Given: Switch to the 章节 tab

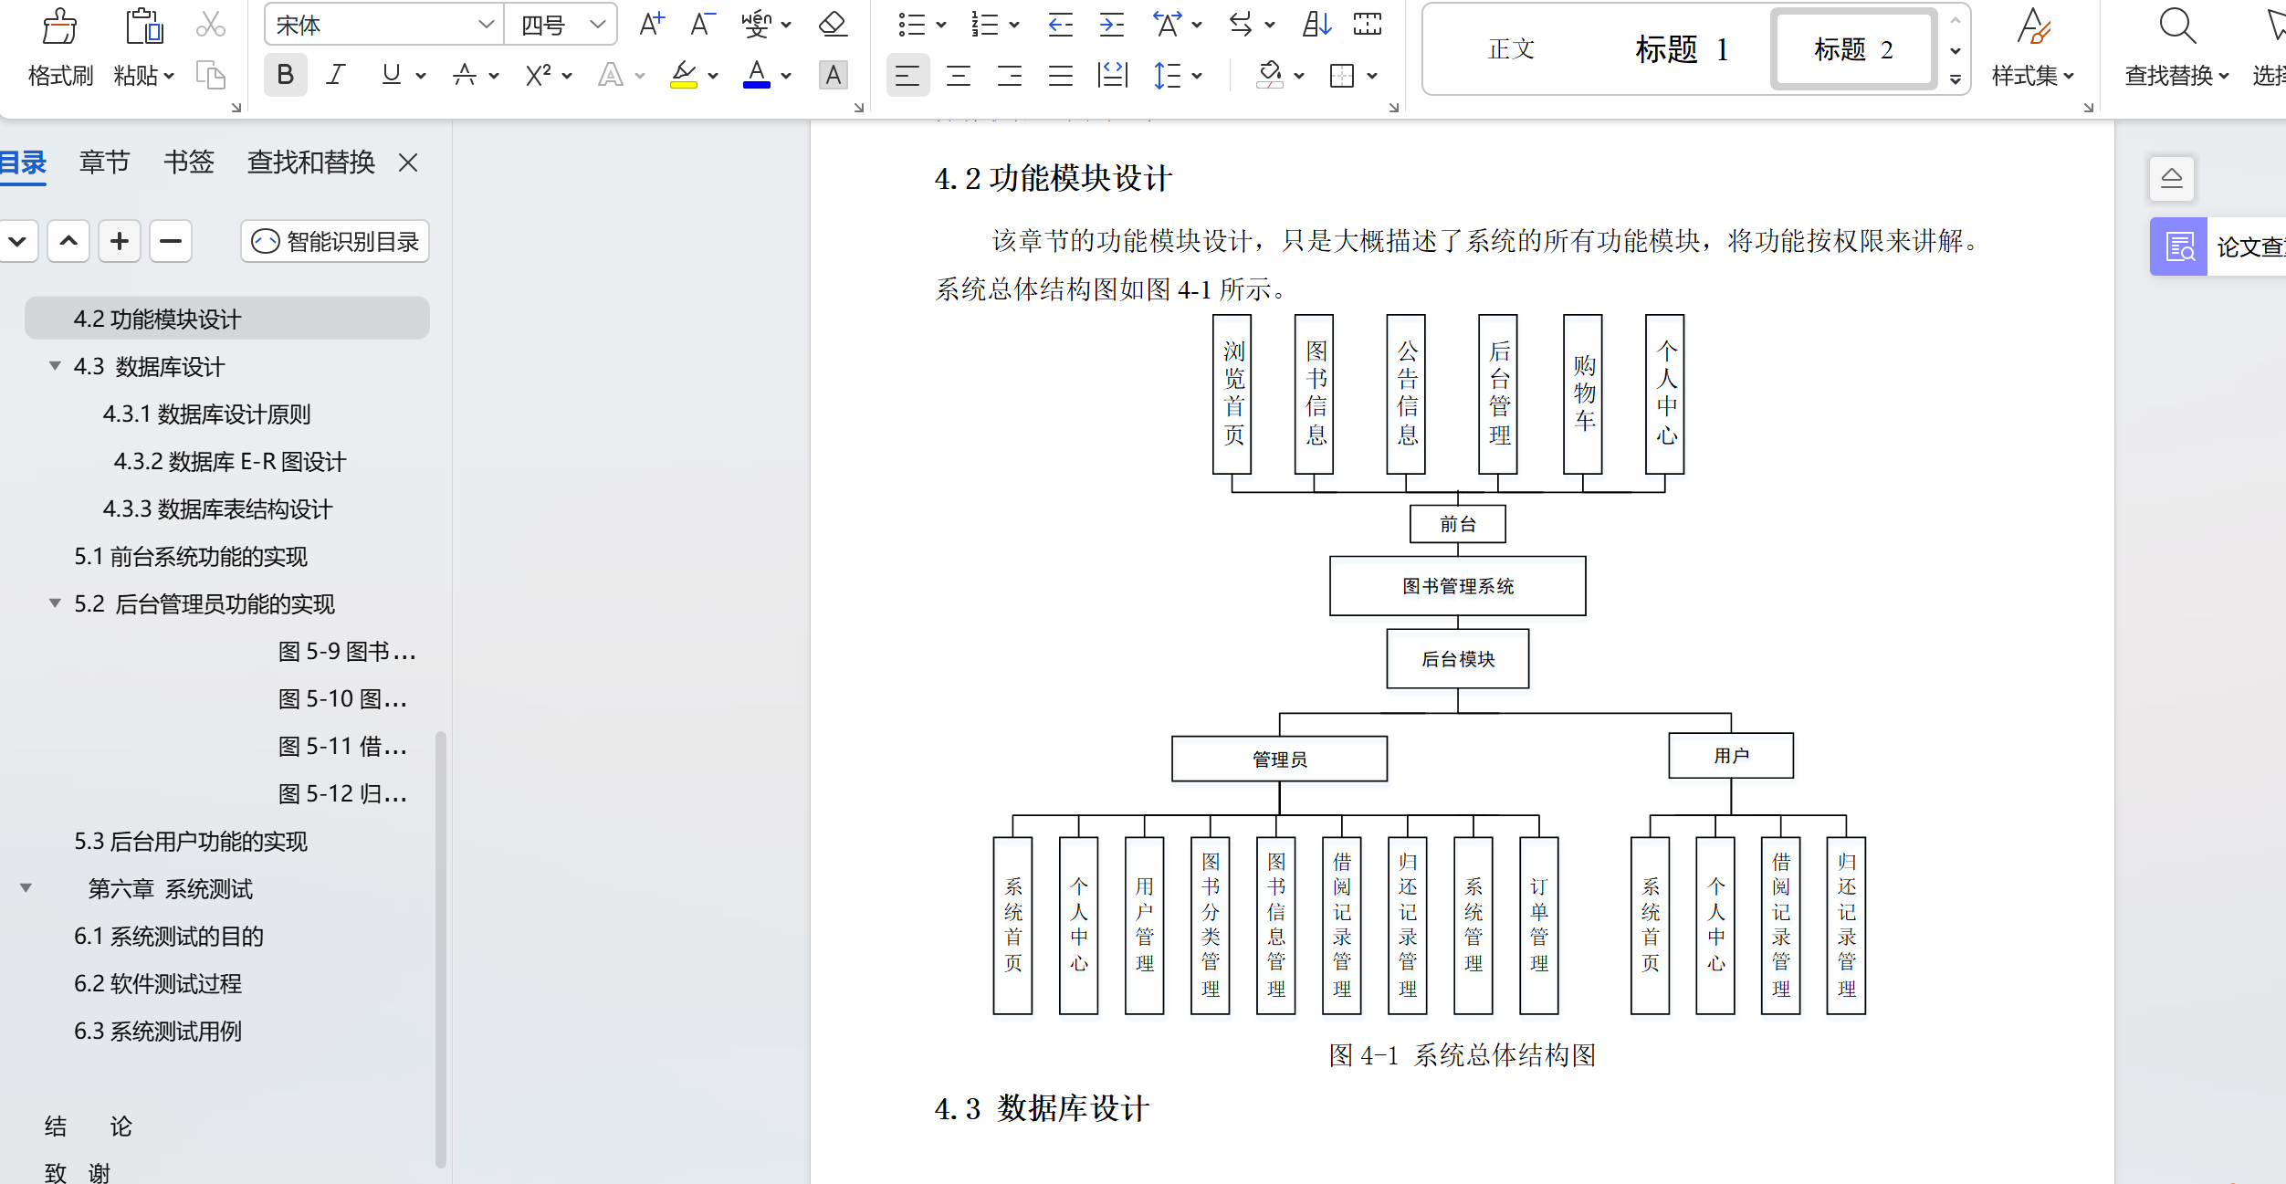Looking at the screenshot, I should (x=103, y=162).
